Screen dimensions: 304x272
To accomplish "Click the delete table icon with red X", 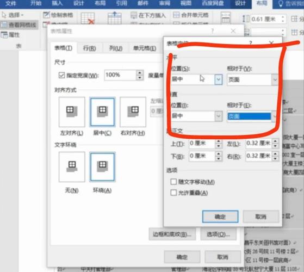I will pyautogui.click(x=88, y=18).
